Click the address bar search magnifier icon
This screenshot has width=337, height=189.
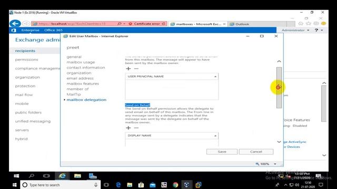(x=120, y=24)
